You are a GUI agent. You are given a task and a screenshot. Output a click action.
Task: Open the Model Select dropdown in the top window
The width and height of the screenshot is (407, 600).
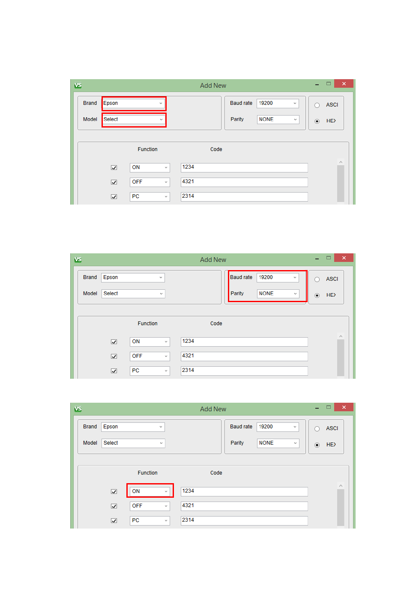pyautogui.click(x=133, y=119)
